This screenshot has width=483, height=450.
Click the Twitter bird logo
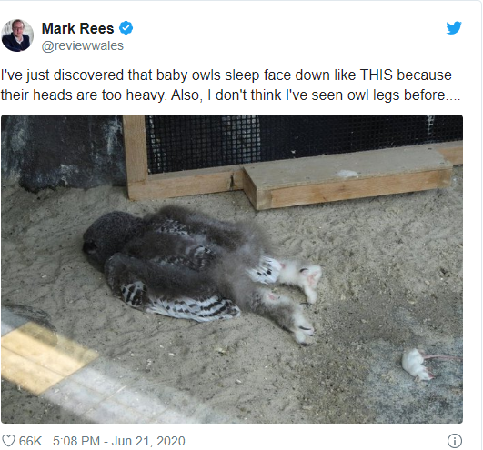[454, 28]
